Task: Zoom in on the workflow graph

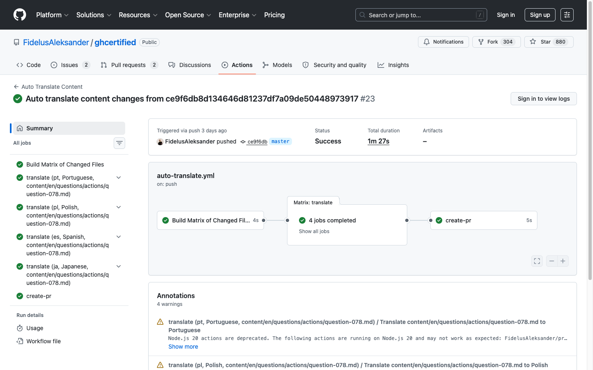Action: [x=563, y=261]
